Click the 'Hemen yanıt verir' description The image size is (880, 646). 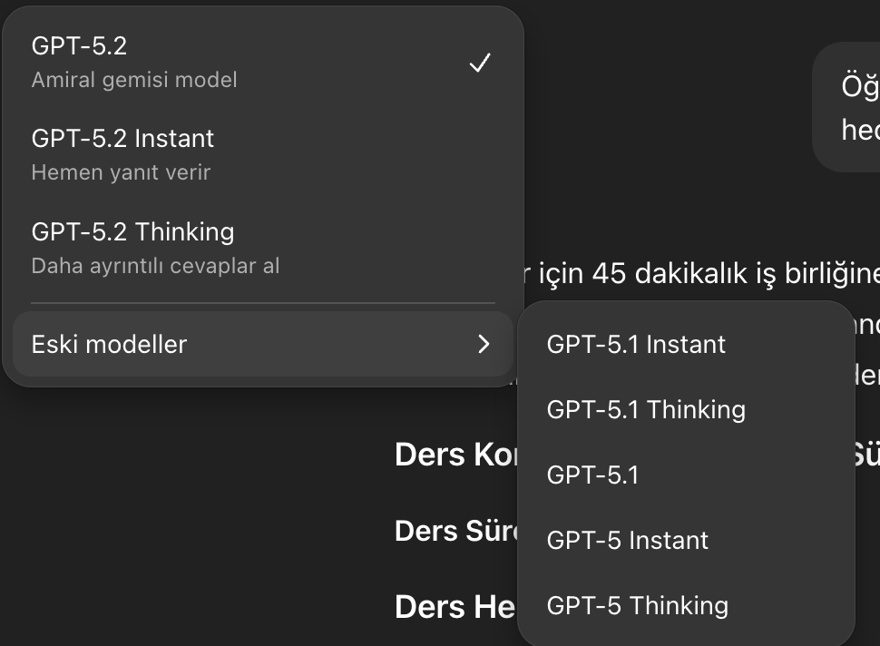tap(121, 173)
